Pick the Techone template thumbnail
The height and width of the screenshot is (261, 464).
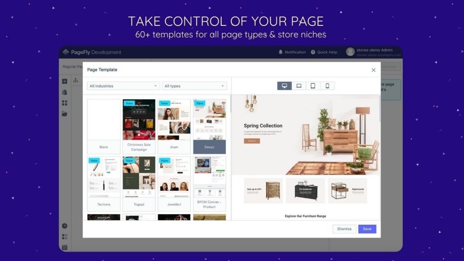tap(104, 177)
